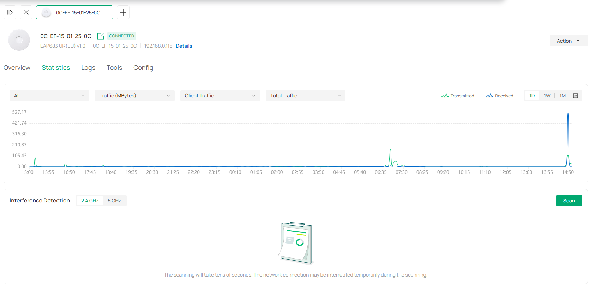This screenshot has height=291, width=595.
Task: Select the 1M time range
Action: click(x=563, y=96)
